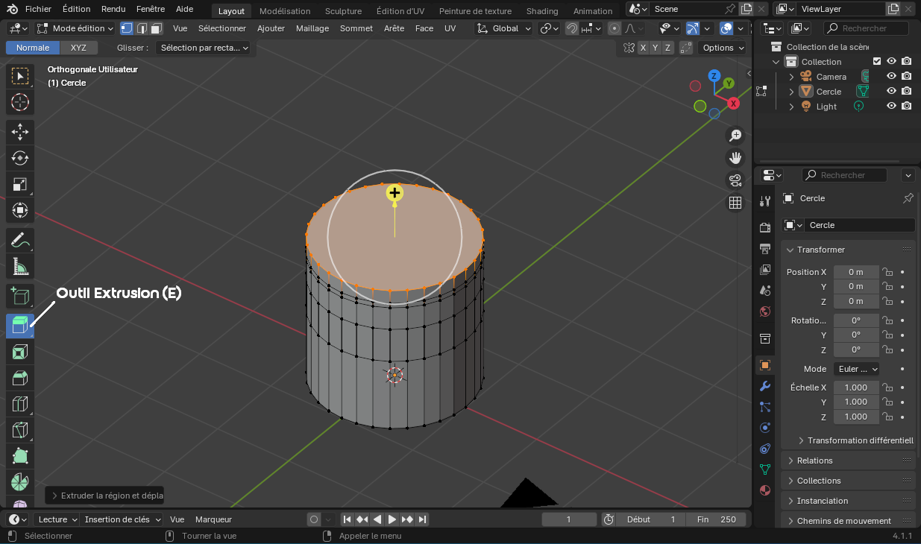Image resolution: width=921 pixels, height=544 pixels.
Task: Select the Rotate tool
Action: (x=20, y=158)
